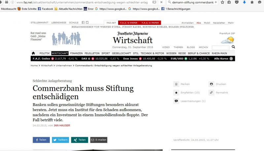This screenshot has height=151, width=264.
Task: Open the FAZ Facebook icon in header
Action: point(83,22)
